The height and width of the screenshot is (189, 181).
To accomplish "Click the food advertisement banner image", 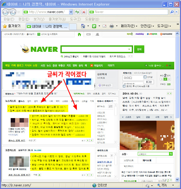I will pyautogui.click(x=147, y=135).
